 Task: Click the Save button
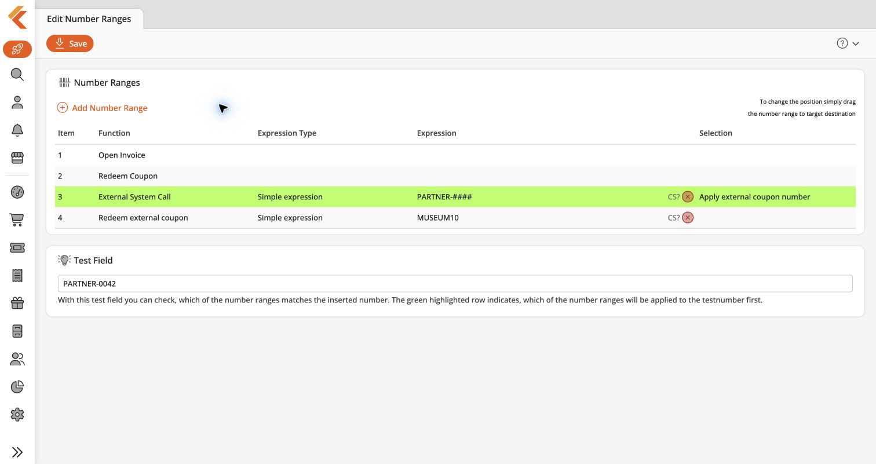(70, 43)
